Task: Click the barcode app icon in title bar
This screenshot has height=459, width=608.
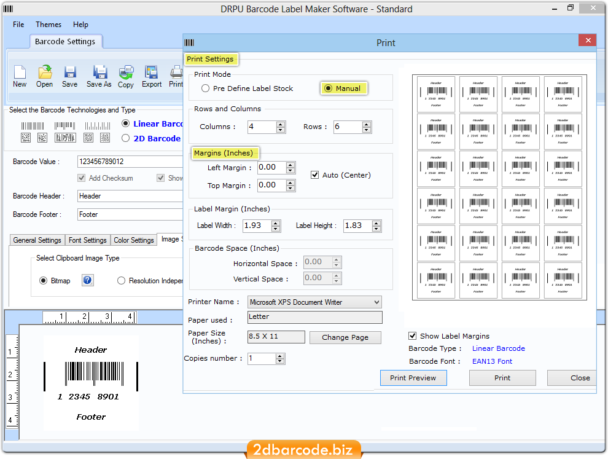Action: point(8,9)
